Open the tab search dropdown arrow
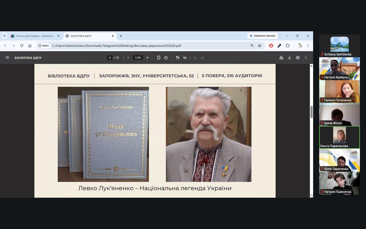366x229 pixels. [x=4, y=36]
